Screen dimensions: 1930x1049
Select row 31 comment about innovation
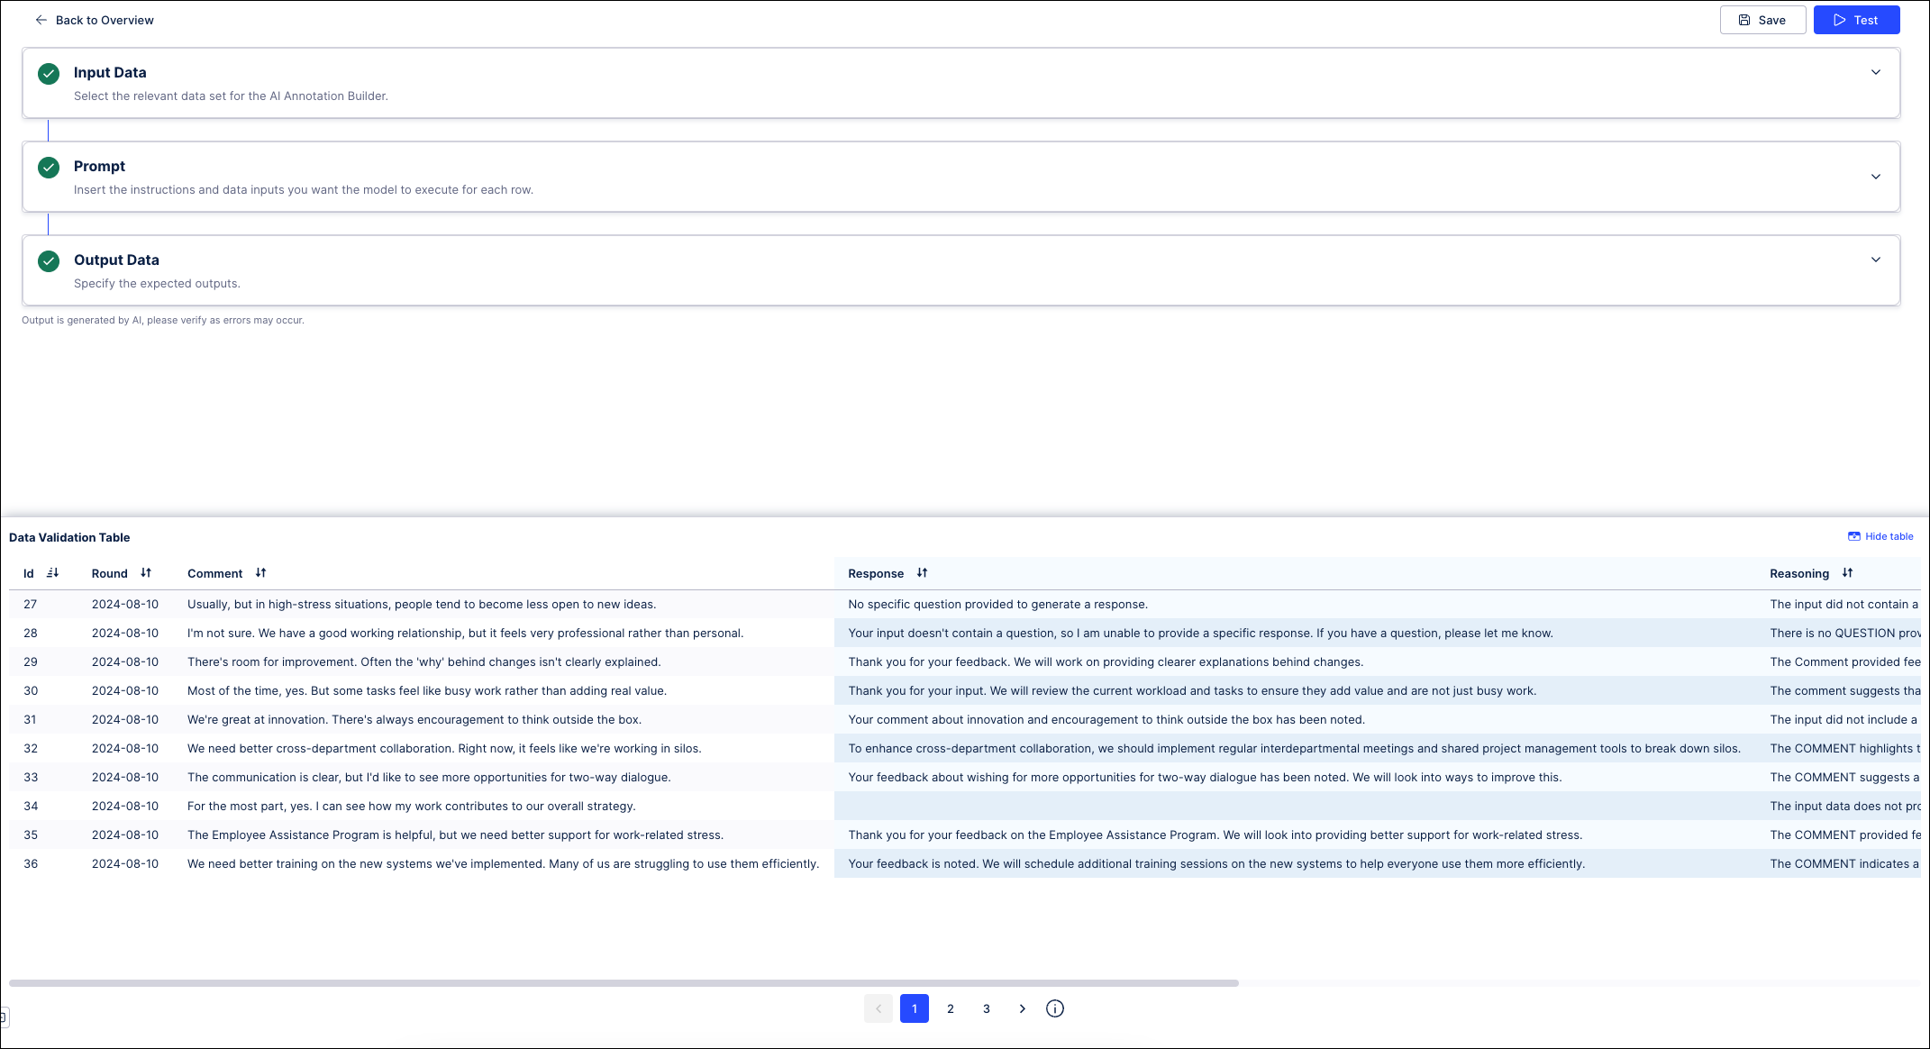pyautogui.click(x=414, y=719)
